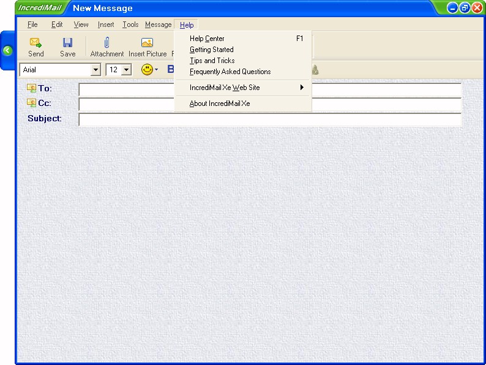Click the Subject input field
This screenshot has height=365, width=486.
(270, 119)
